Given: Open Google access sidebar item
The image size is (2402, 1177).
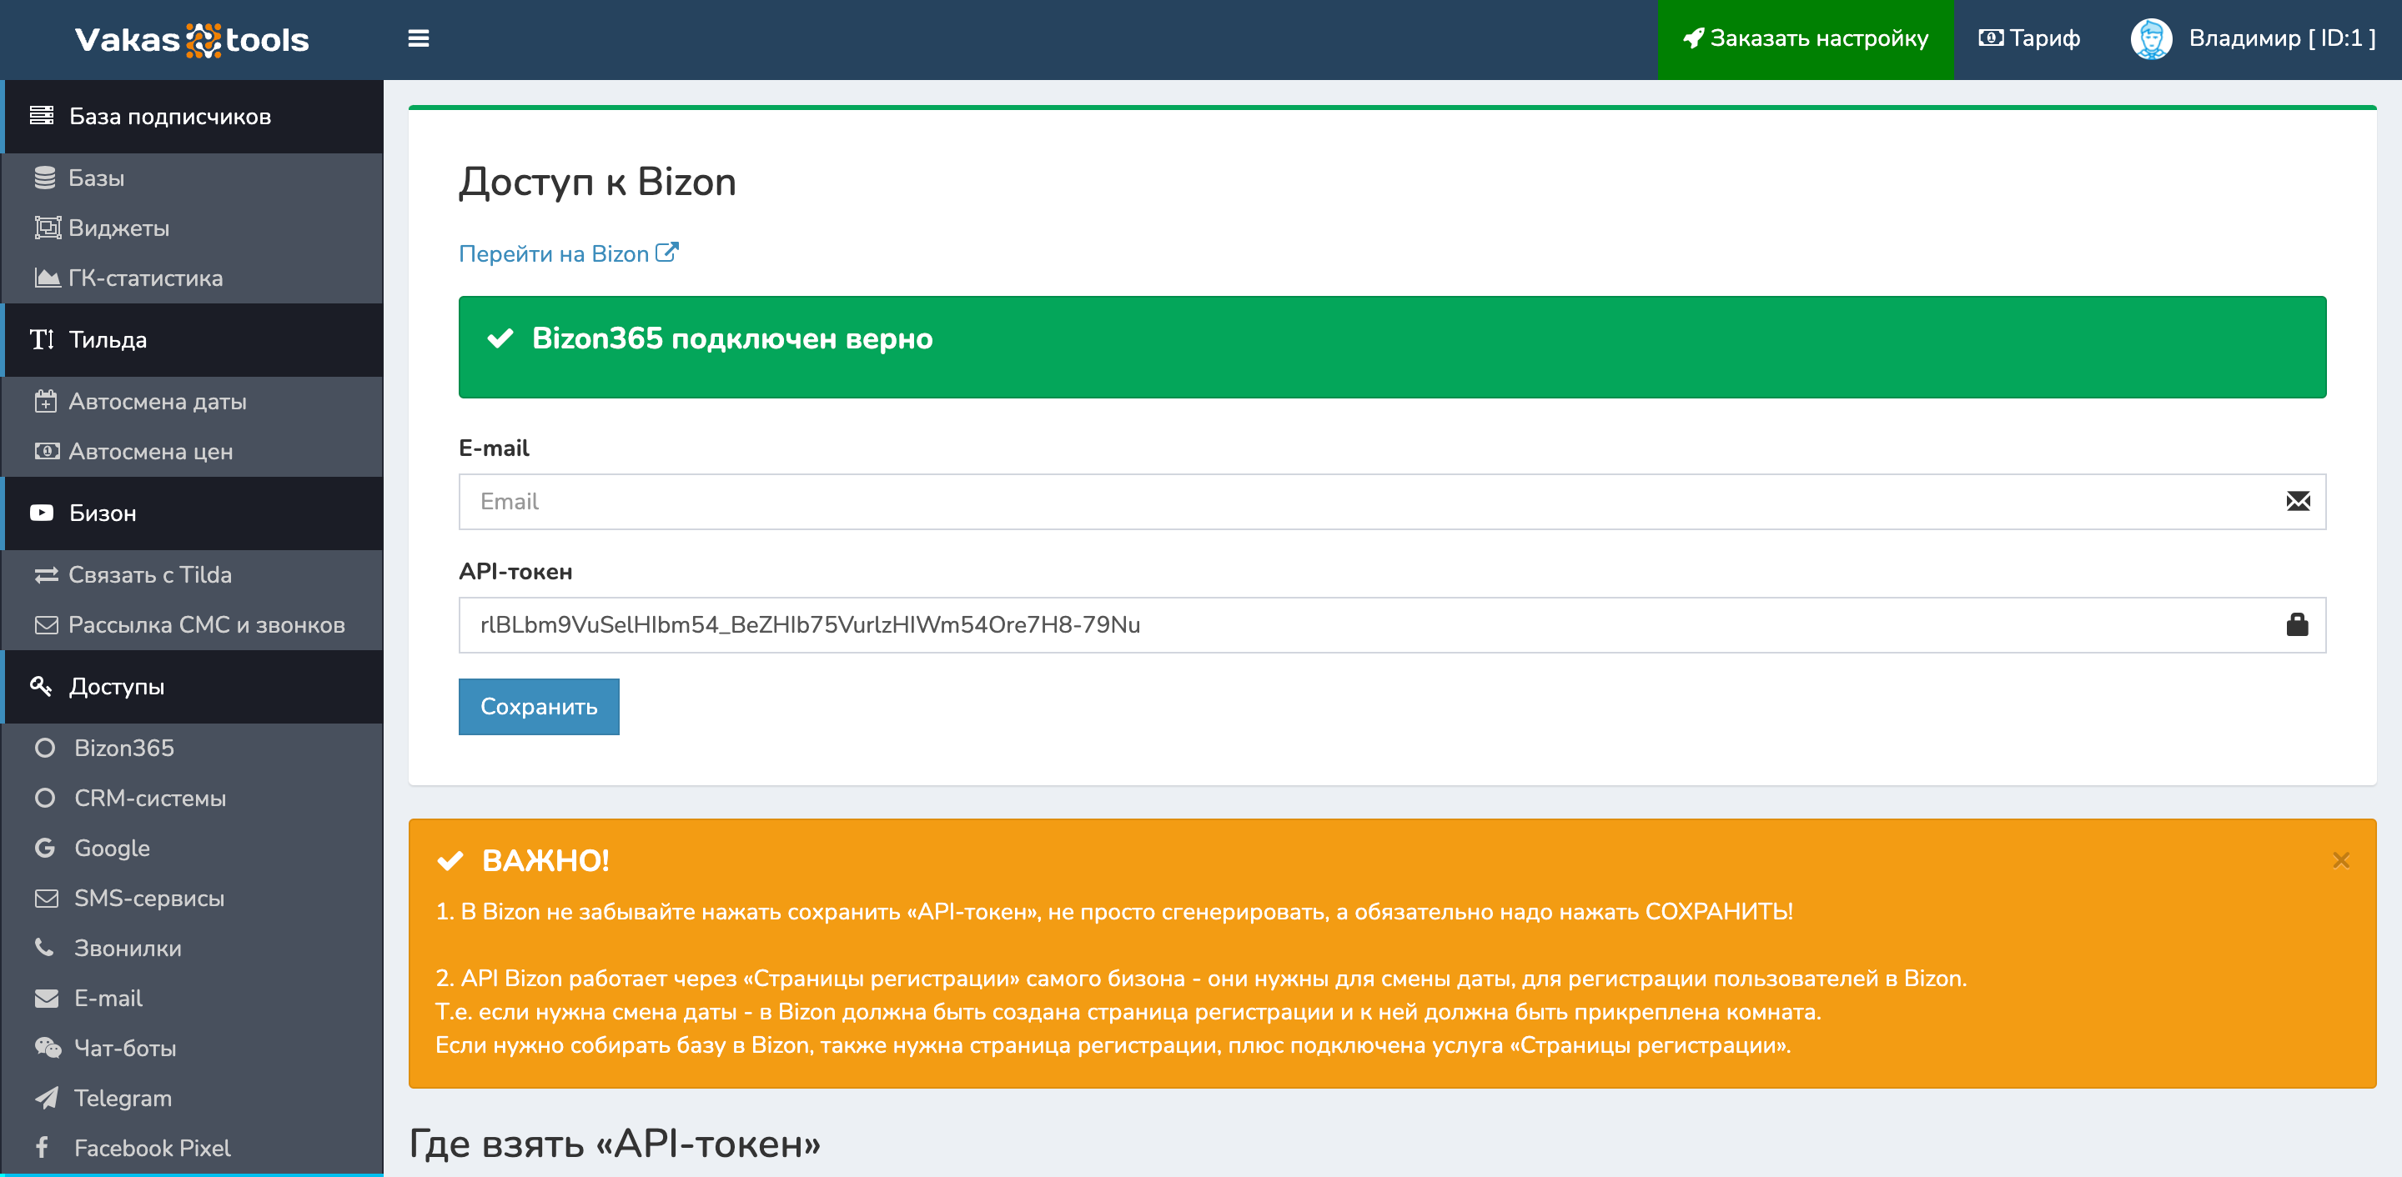Looking at the screenshot, I should [112, 848].
